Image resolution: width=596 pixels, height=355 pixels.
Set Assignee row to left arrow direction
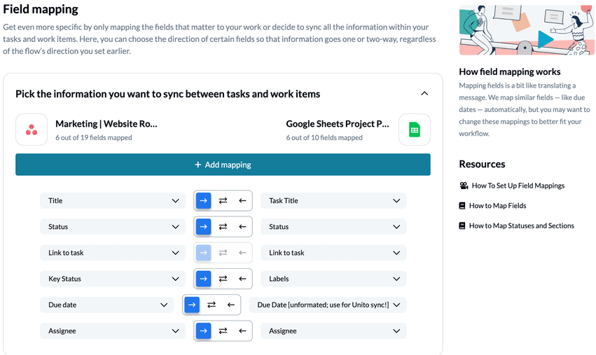242,331
